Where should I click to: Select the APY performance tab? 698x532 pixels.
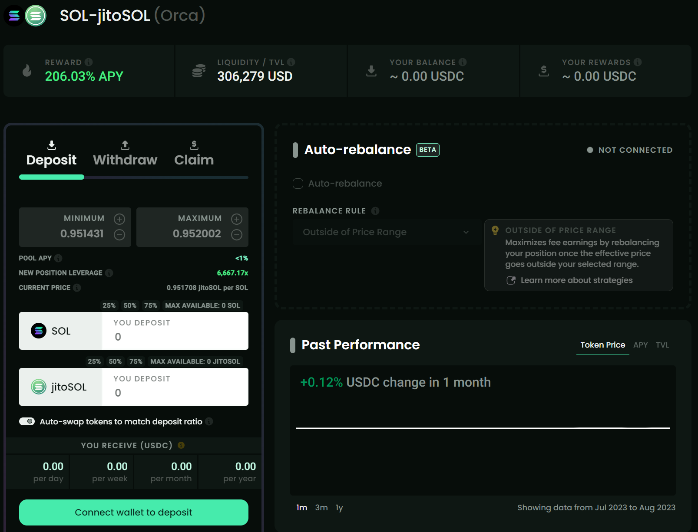pos(640,345)
